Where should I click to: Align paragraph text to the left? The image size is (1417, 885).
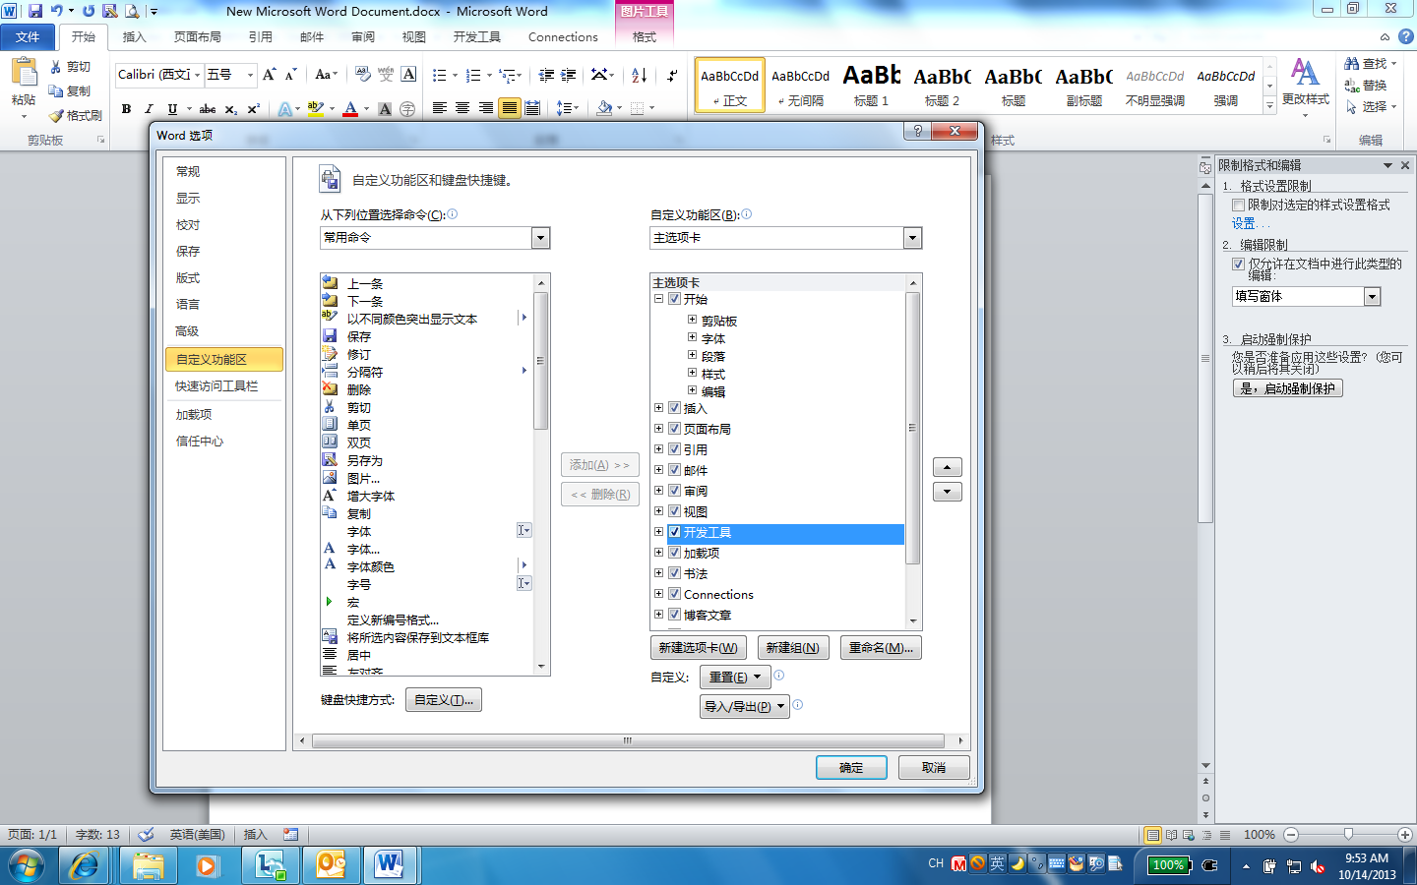[x=439, y=108]
